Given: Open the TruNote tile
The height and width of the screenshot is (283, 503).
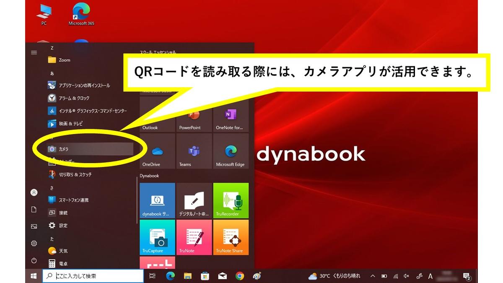Looking at the screenshot, I should click(194, 237).
